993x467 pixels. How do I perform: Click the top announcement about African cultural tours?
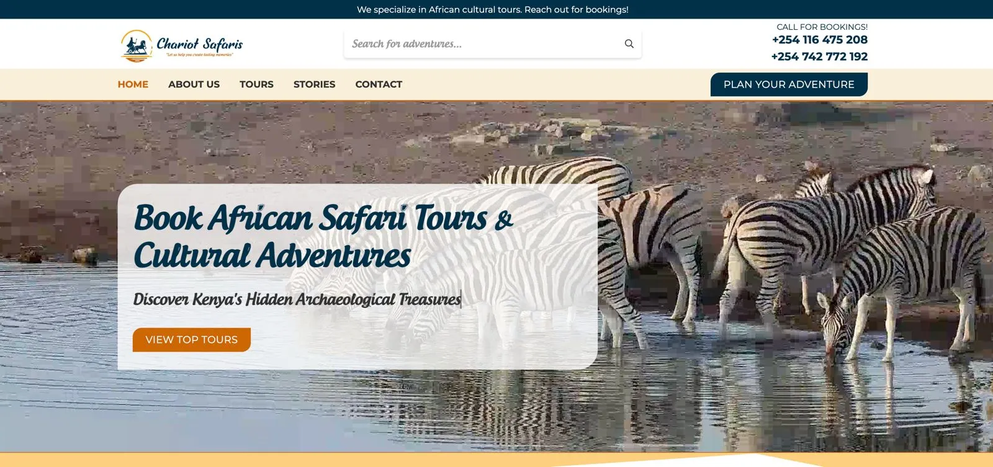[x=493, y=9]
